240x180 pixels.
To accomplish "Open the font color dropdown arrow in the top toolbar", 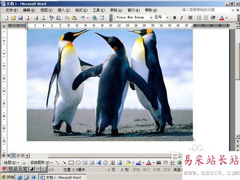I will [227, 18].
